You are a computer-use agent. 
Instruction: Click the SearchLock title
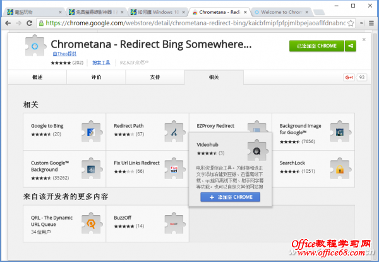click(x=292, y=163)
